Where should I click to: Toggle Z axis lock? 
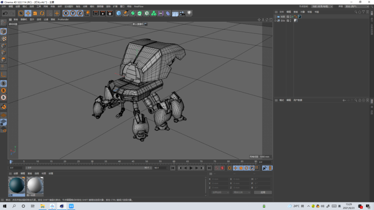[x=80, y=13]
